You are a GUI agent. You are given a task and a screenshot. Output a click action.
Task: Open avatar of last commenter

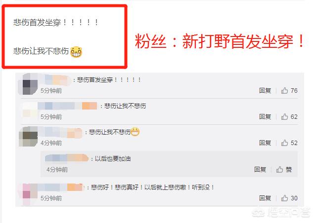[28, 194]
